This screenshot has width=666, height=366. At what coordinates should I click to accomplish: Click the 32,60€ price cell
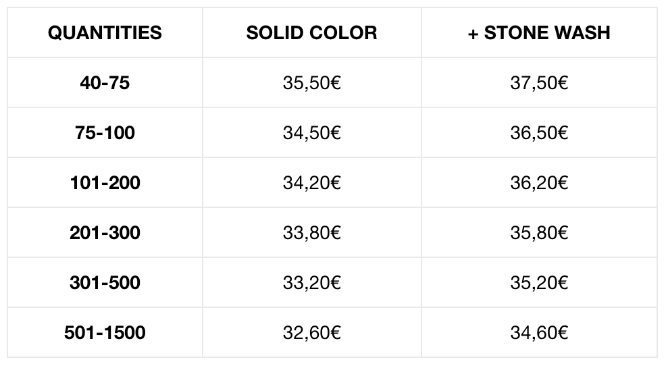[x=312, y=332]
